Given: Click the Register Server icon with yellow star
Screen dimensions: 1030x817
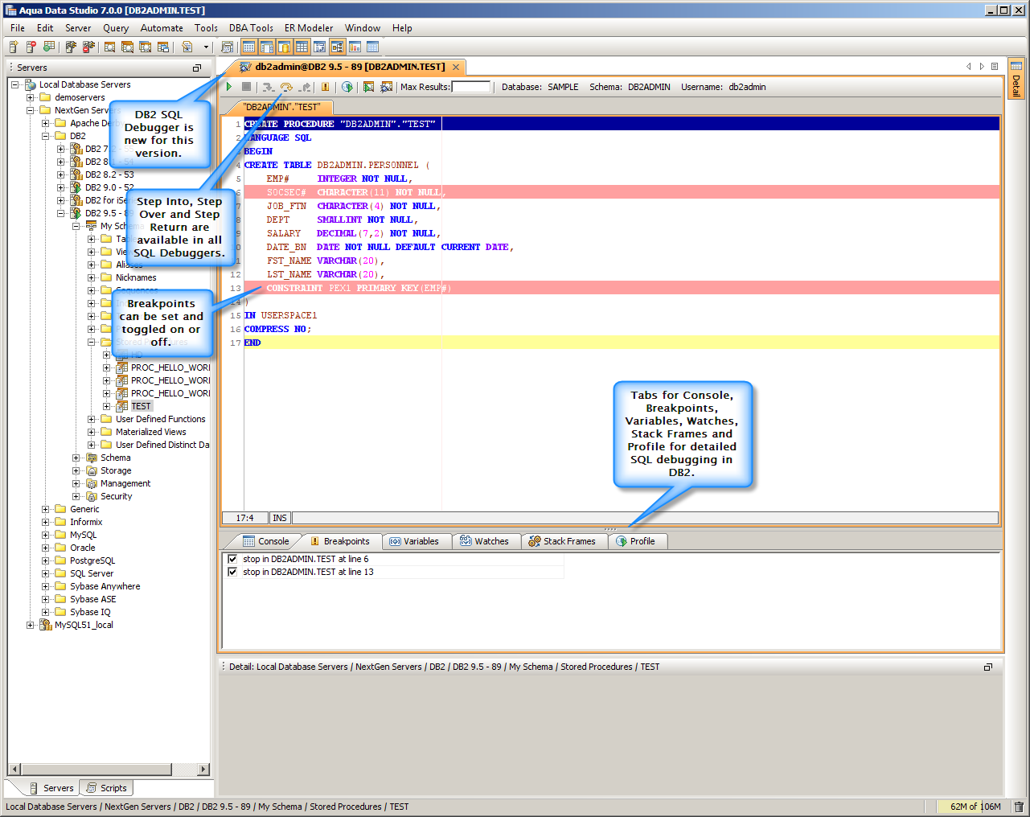Looking at the screenshot, I should pos(14,47).
